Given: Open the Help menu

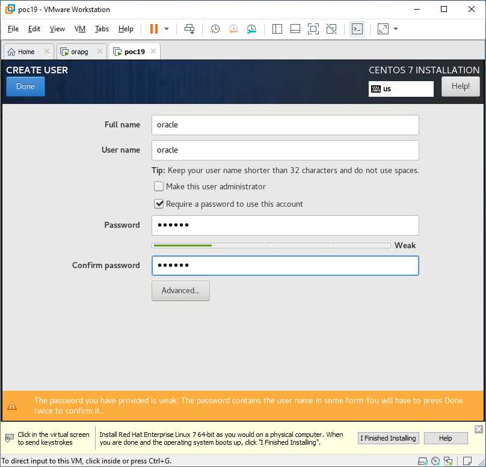Looking at the screenshot, I should point(126,29).
